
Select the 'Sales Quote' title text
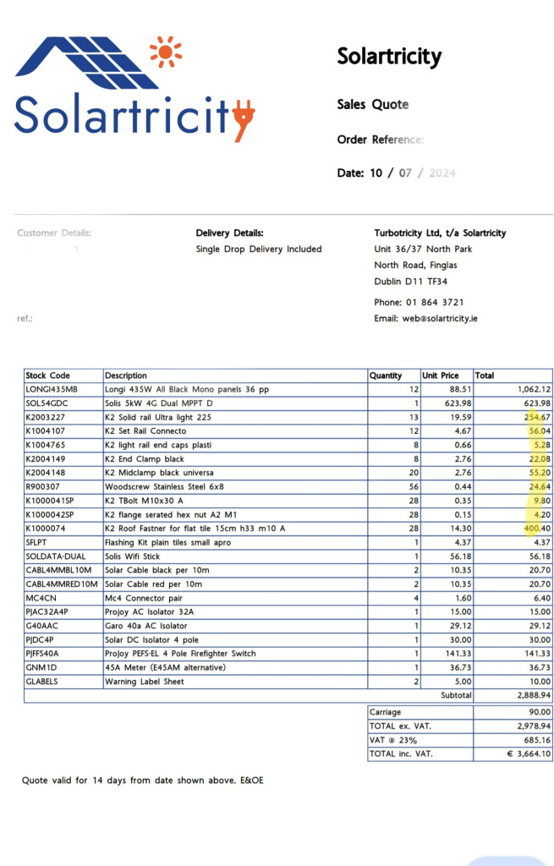pyautogui.click(x=373, y=104)
